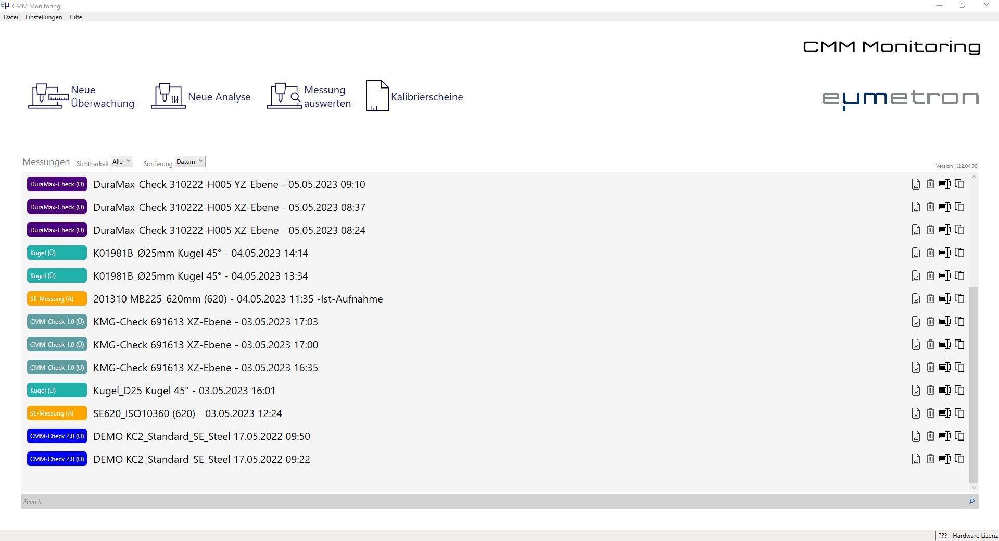Start a Neue Analyse

coord(201,96)
